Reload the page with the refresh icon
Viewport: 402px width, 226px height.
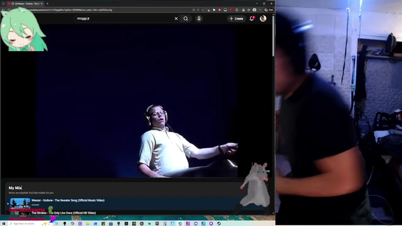tap(9, 10)
